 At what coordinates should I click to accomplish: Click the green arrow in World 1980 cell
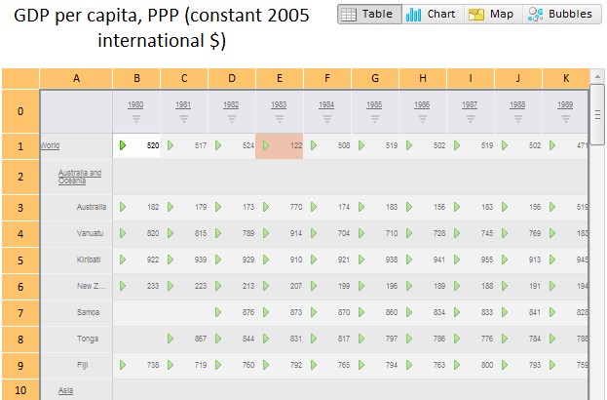click(123, 145)
